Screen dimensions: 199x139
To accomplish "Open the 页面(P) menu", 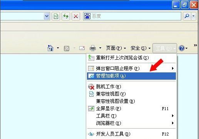I will (x=116, y=48).
